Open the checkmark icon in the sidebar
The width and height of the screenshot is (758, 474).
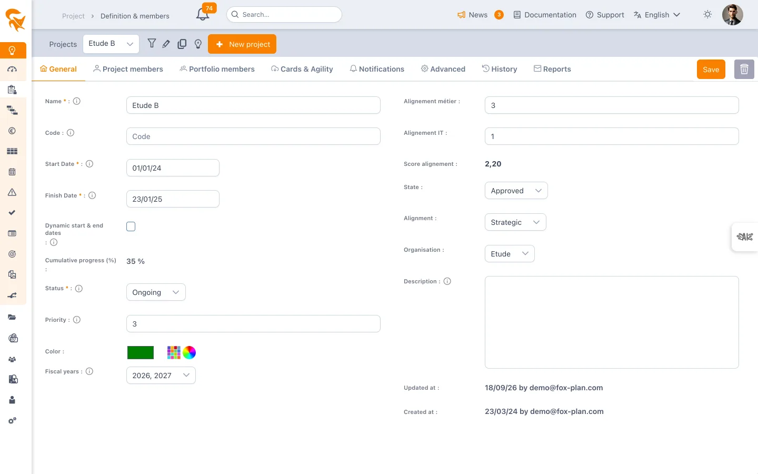pos(12,213)
